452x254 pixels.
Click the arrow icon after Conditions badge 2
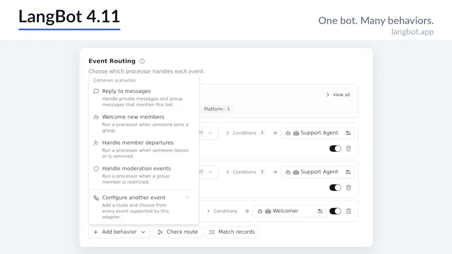coord(275,172)
